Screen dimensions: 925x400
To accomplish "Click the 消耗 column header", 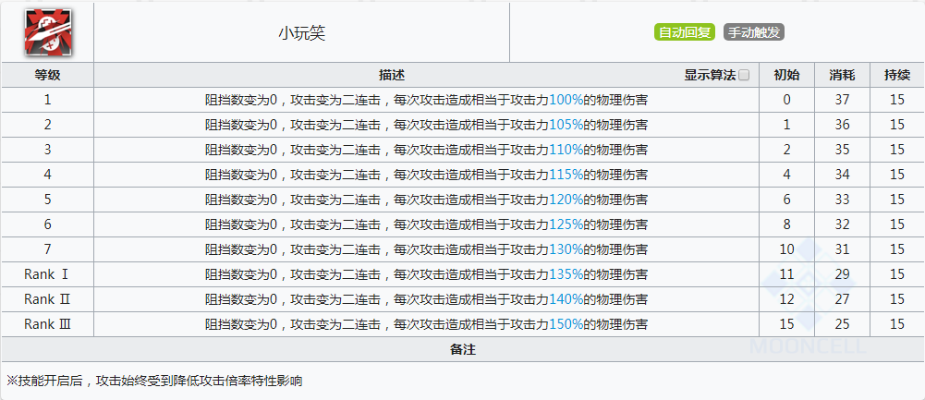I will click(842, 75).
